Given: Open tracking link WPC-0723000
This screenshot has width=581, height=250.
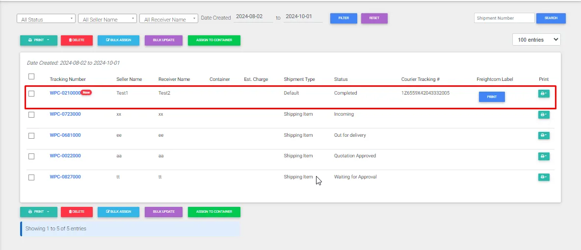Looking at the screenshot, I should [x=65, y=114].
